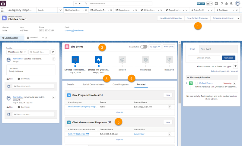Open the Leads navigation dropdown chevron
The width and height of the screenshot is (242, 146).
pyautogui.click(x=60, y=10)
